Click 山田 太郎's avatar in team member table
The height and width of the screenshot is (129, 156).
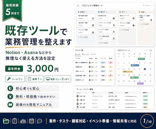[78, 96]
